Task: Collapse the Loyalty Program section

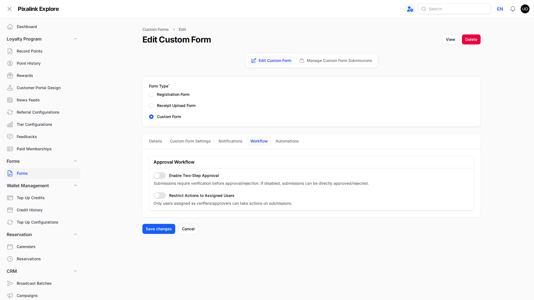Action: 75,39
